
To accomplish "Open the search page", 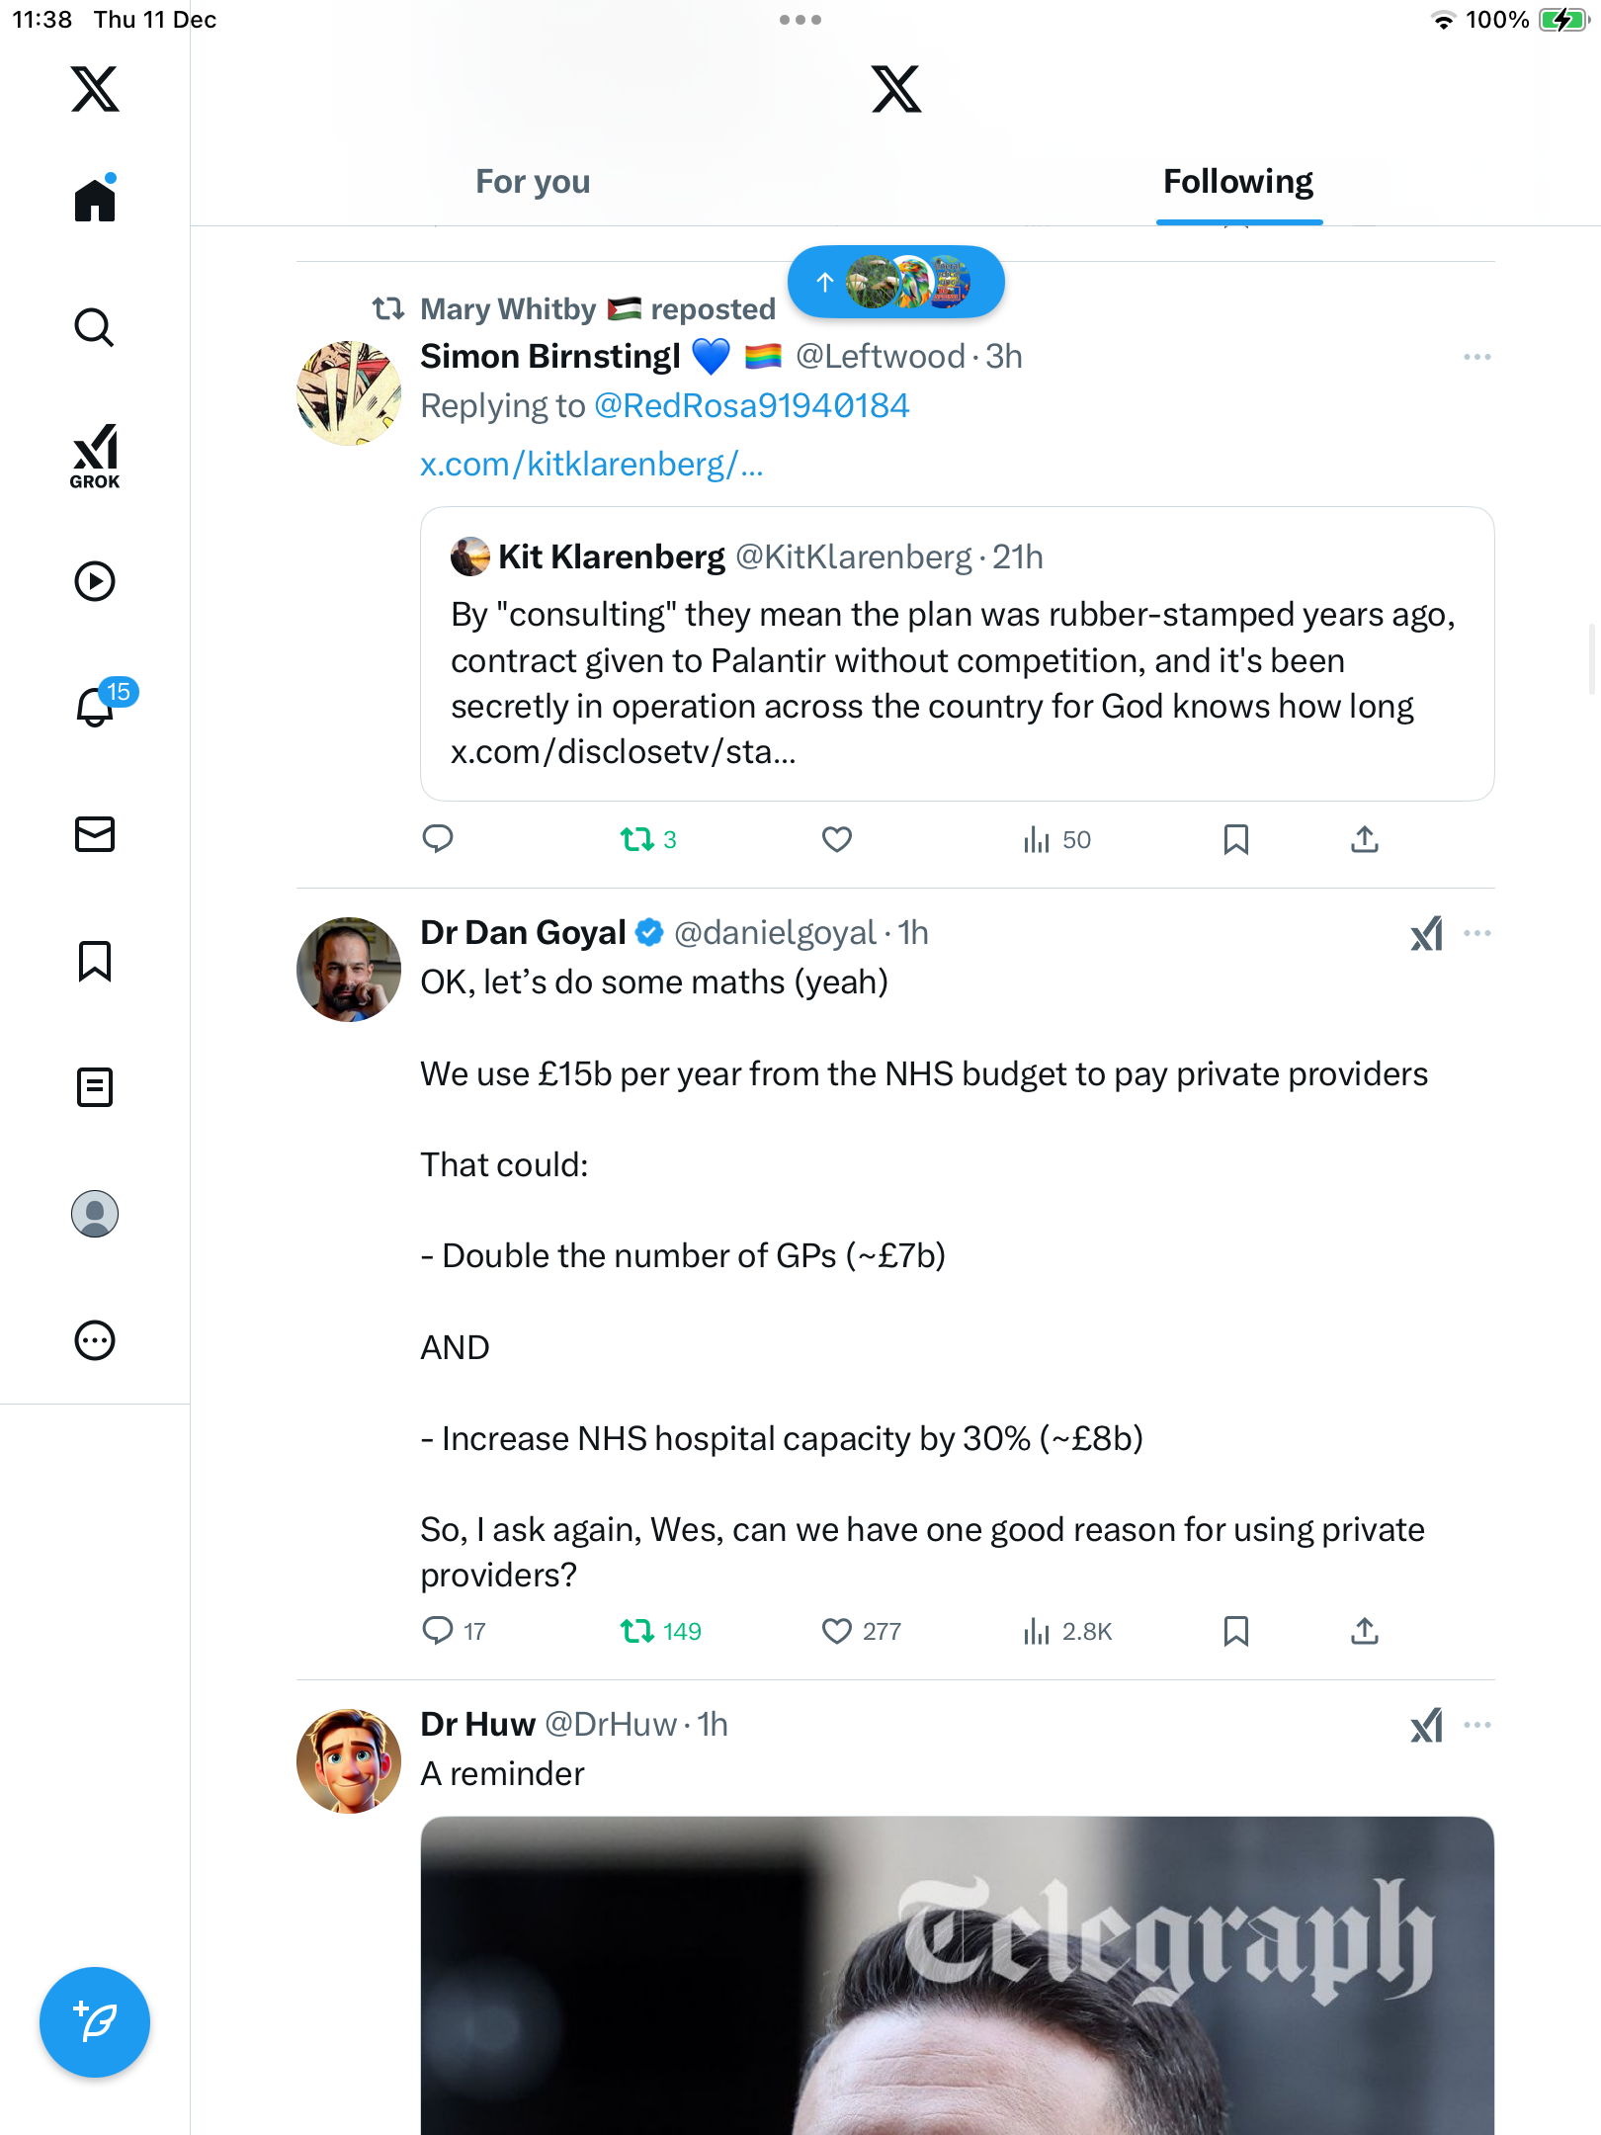I will pyautogui.click(x=95, y=327).
